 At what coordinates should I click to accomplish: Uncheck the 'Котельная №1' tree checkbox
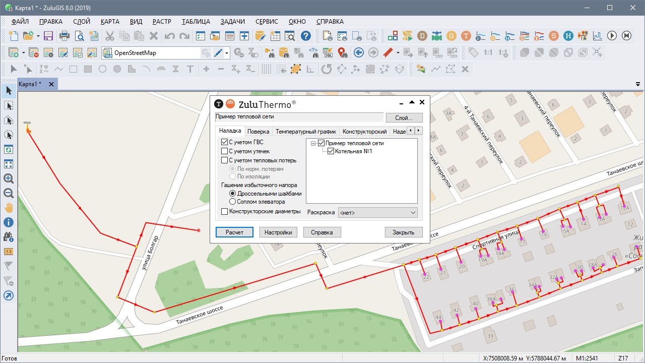331,151
